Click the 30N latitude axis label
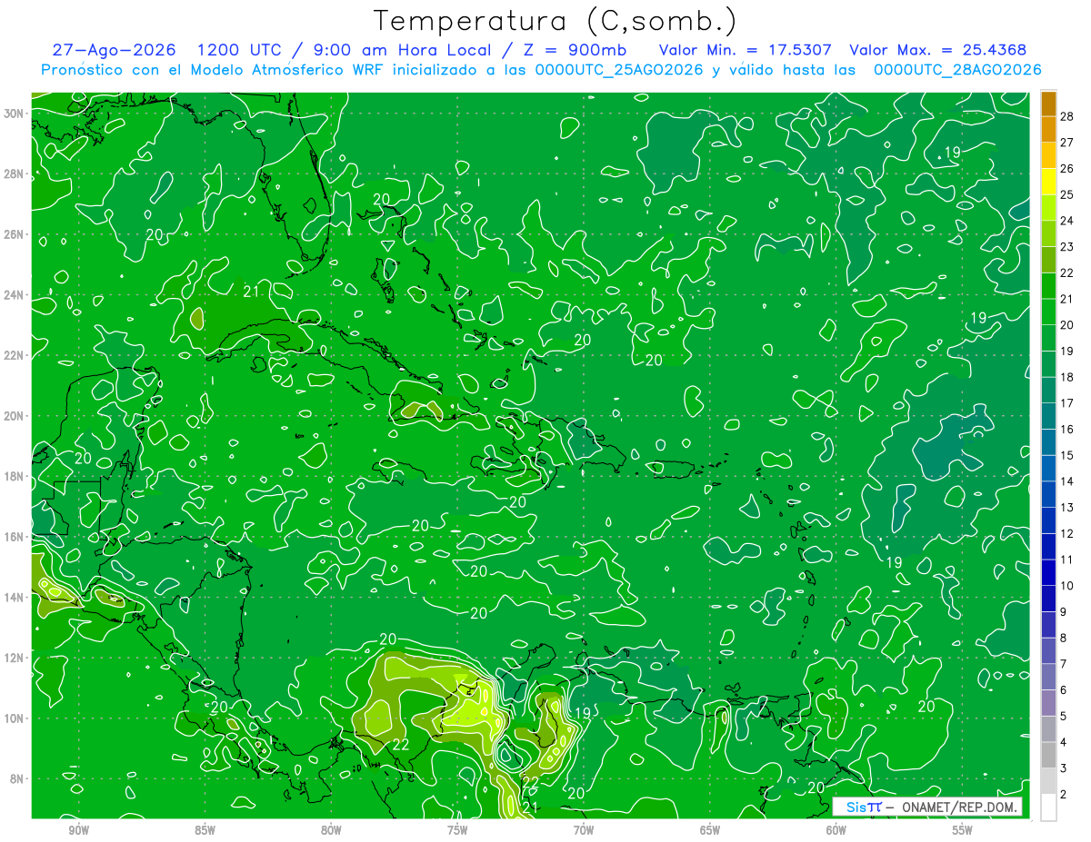The width and height of the screenshot is (1091, 842). tap(15, 114)
